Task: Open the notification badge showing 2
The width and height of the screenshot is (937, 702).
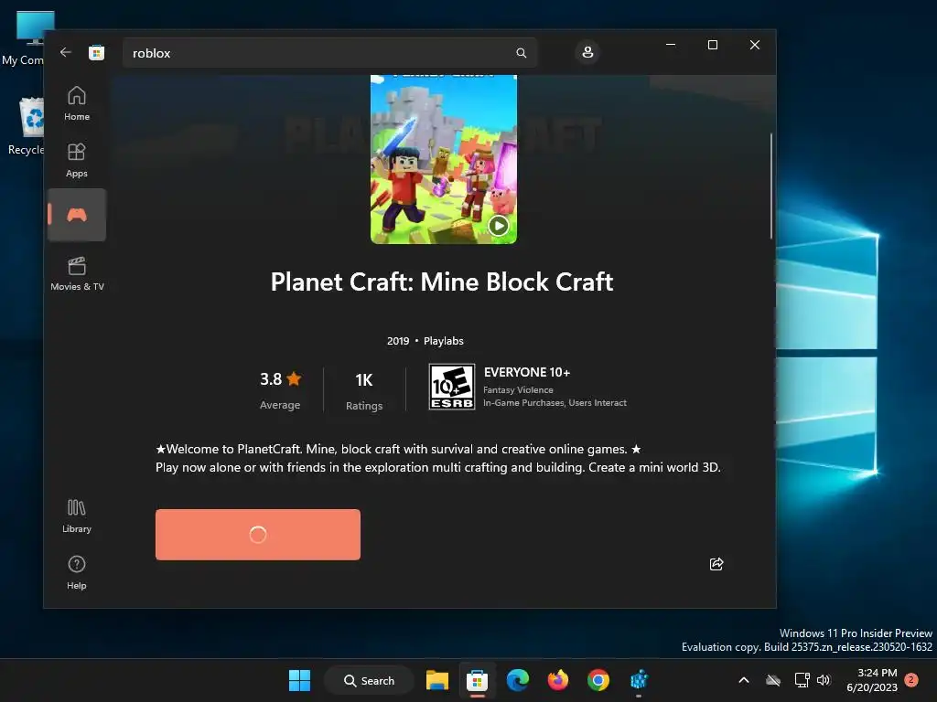Action: point(911,679)
